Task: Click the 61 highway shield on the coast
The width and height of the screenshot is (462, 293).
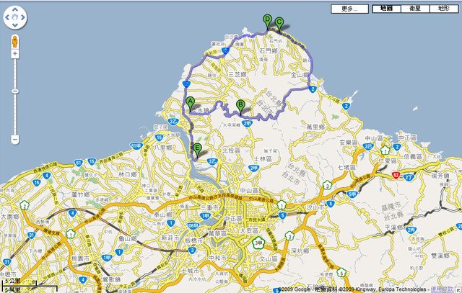Action: [x=79, y=163]
